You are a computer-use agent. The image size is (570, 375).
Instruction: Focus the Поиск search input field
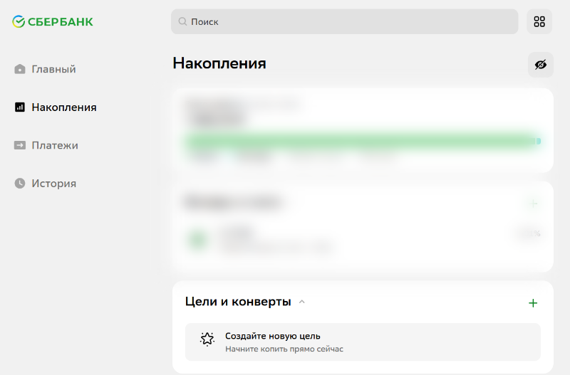[349, 22]
